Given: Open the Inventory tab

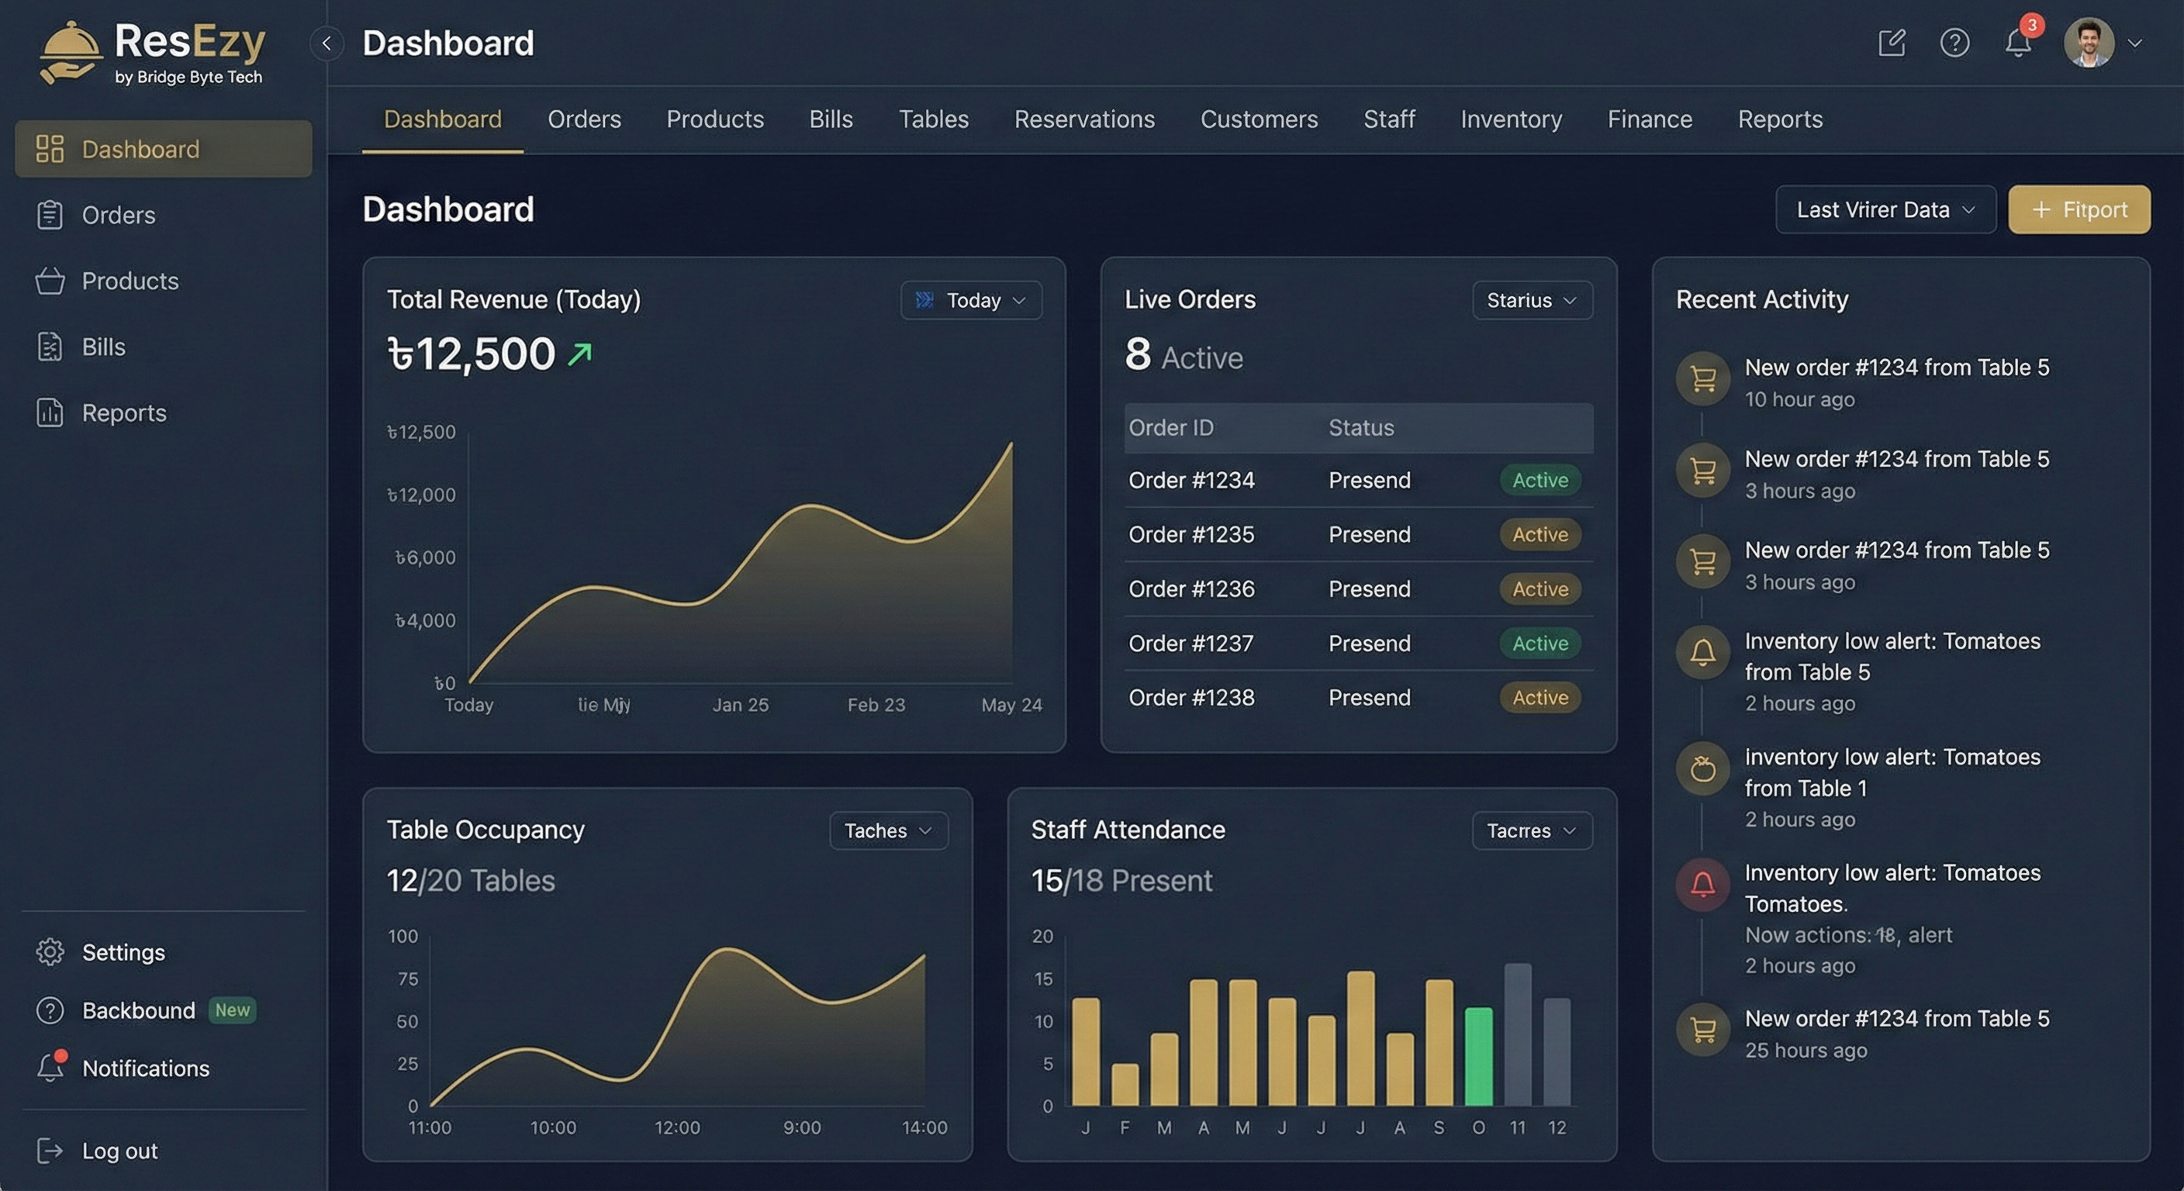Looking at the screenshot, I should click(x=1511, y=119).
